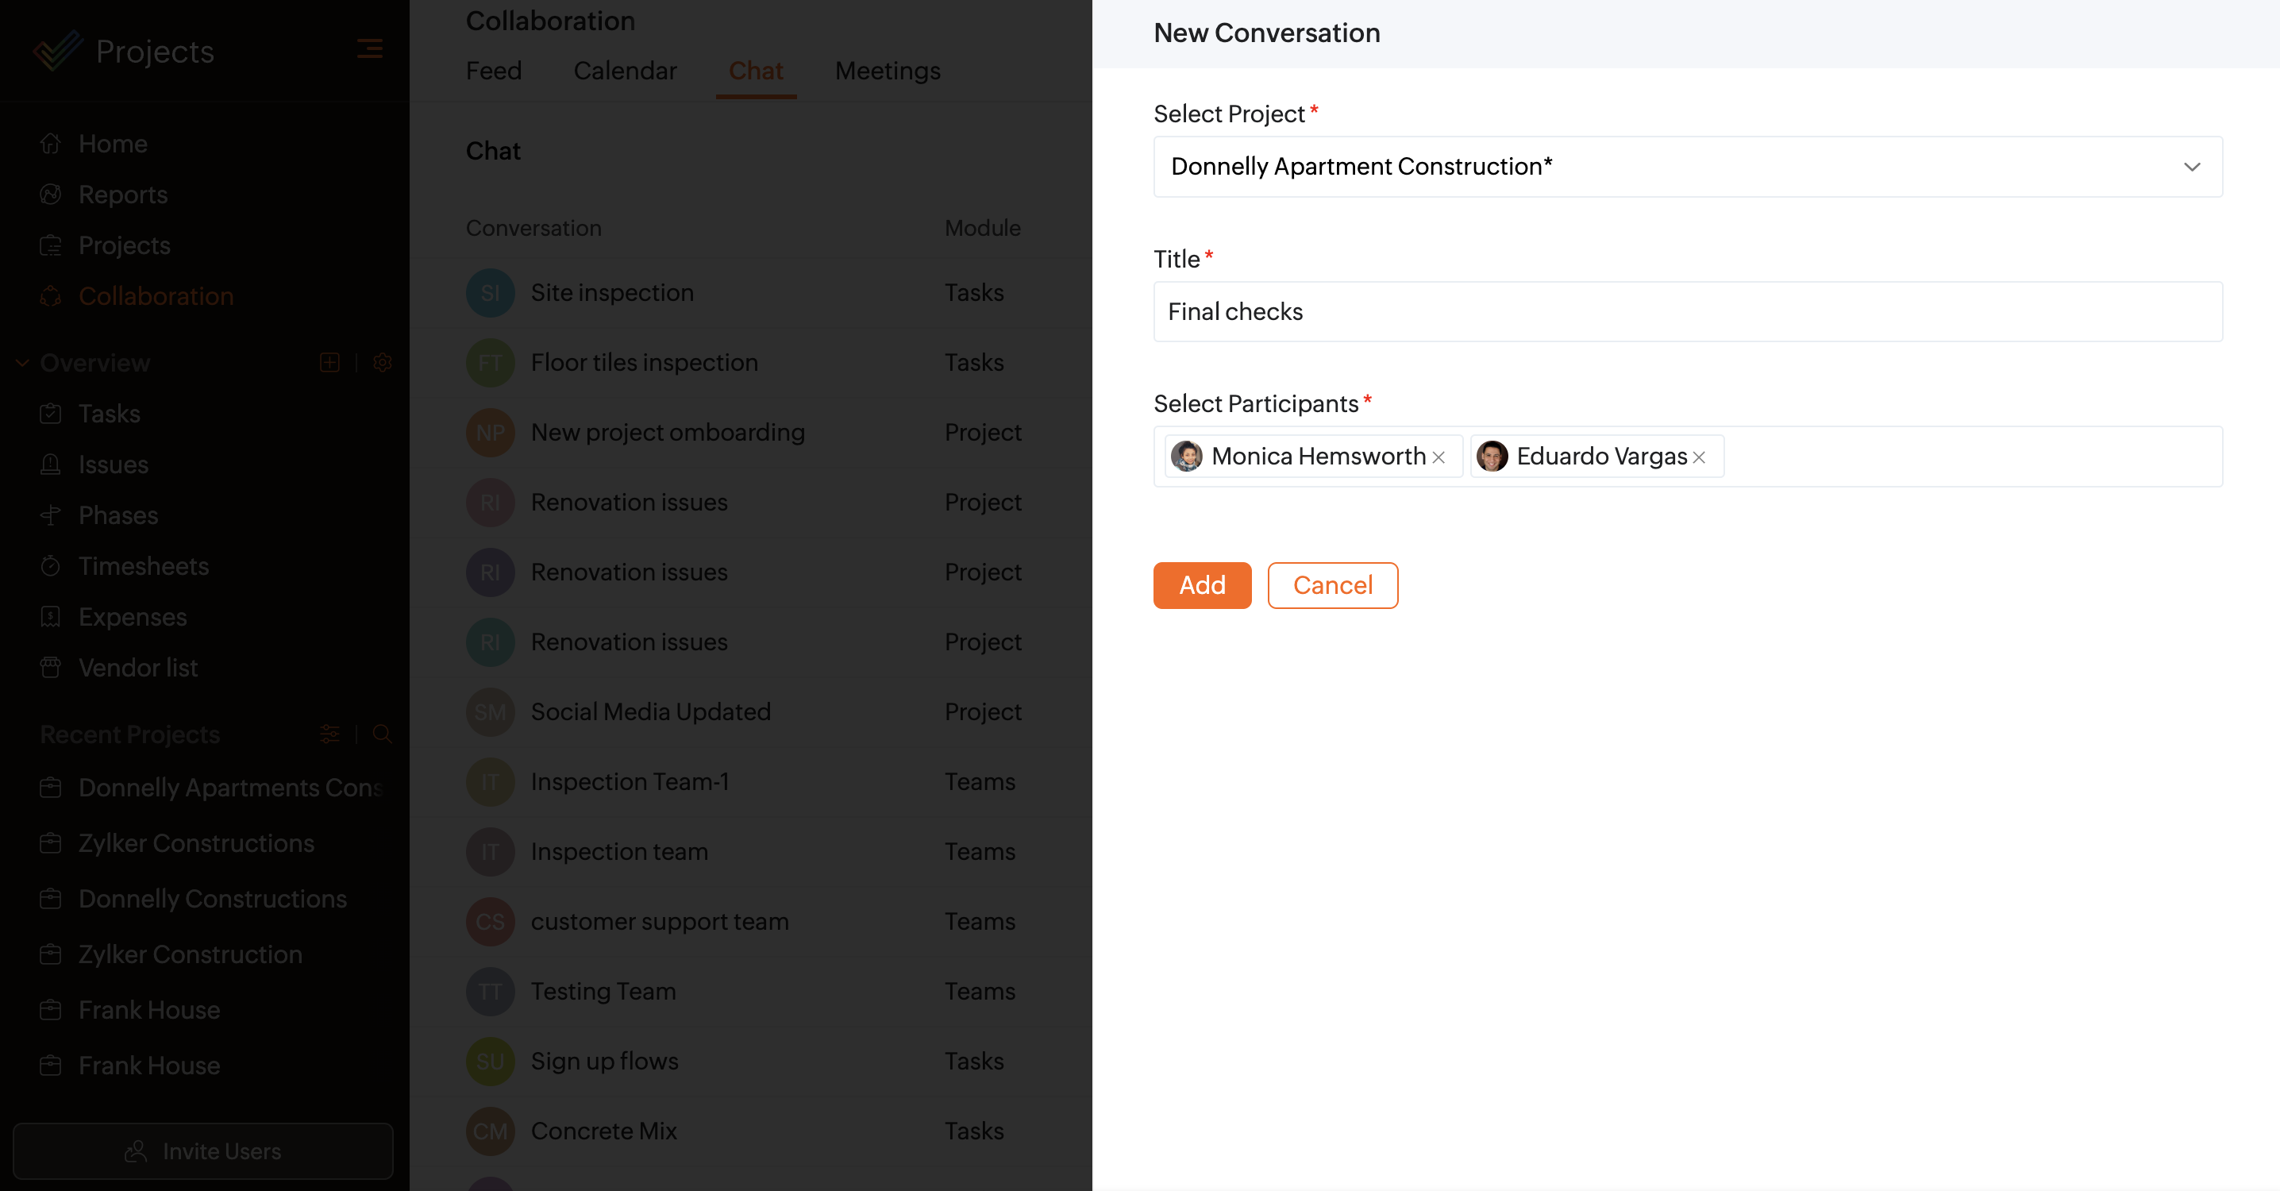This screenshot has width=2280, height=1191.
Task: Click the add module icon beside Overview
Action: (x=329, y=363)
